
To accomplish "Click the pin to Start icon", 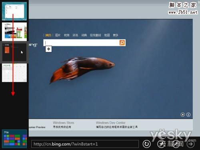I will (162, 144).
